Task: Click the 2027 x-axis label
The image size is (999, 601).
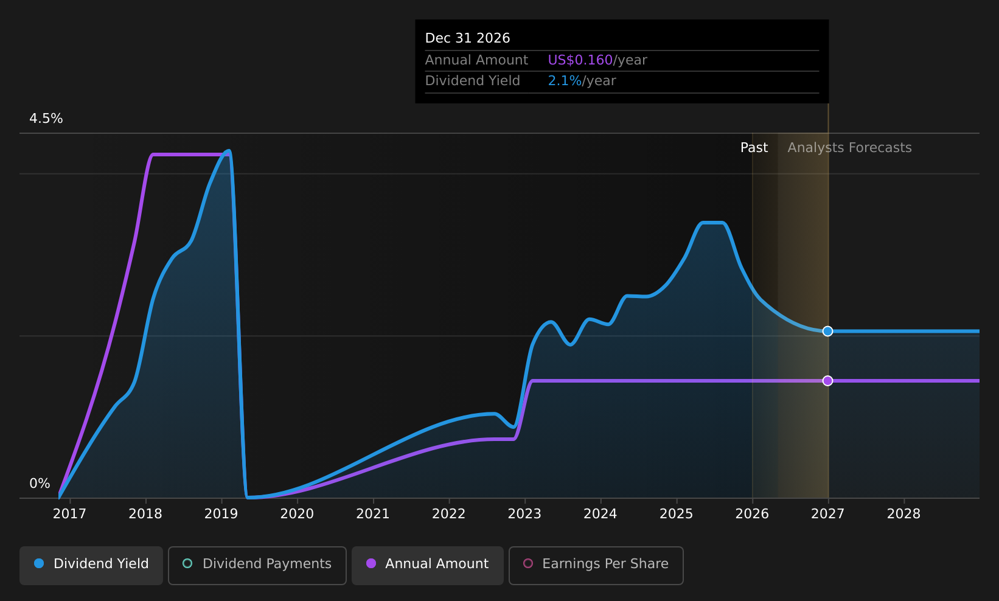Action: [828, 514]
